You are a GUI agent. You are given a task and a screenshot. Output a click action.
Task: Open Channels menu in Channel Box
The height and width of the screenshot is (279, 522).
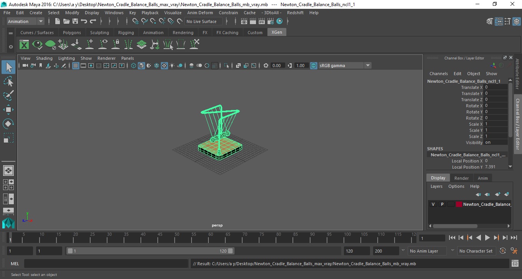coord(438,74)
